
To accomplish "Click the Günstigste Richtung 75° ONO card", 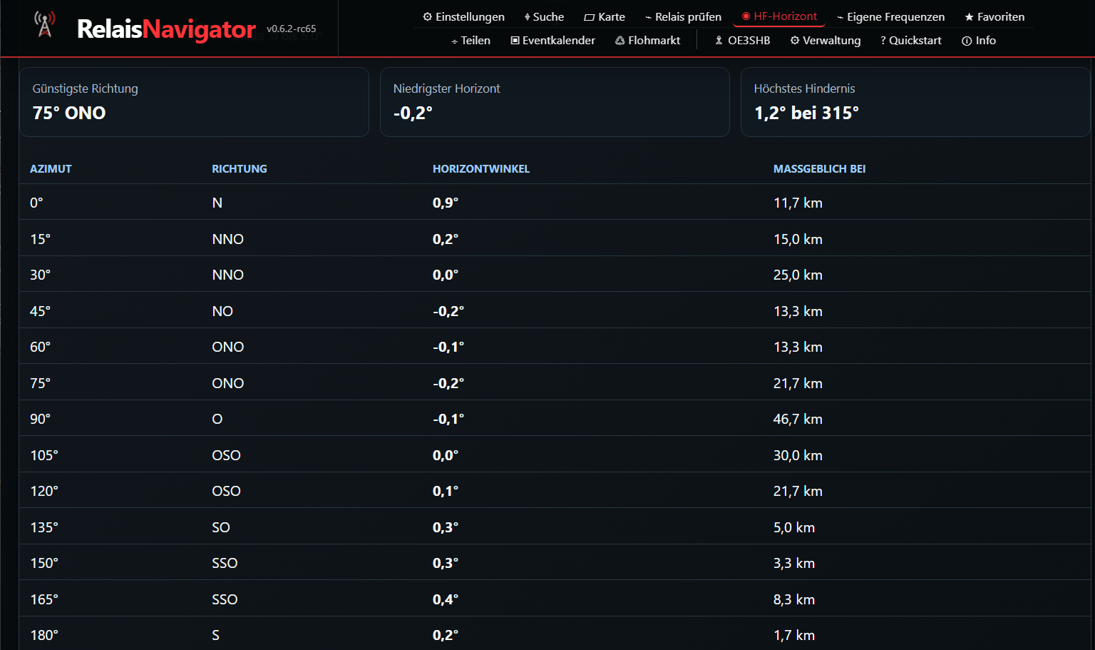I will pyautogui.click(x=194, y=102).
